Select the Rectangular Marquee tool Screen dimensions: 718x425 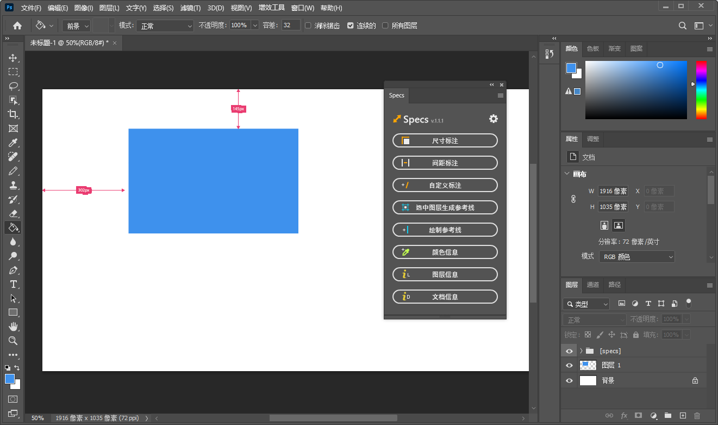13,72
